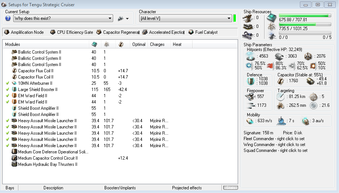The width and height of the screenshot is (339, 193).
Task: Select the CPU Efficiency Gate subsystem icon
Action: [53, 32]
